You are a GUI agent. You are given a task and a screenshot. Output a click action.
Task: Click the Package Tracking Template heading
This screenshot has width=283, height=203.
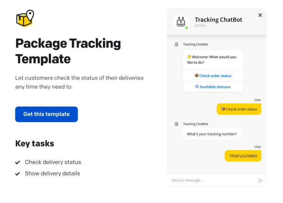(x=68, y=51)
